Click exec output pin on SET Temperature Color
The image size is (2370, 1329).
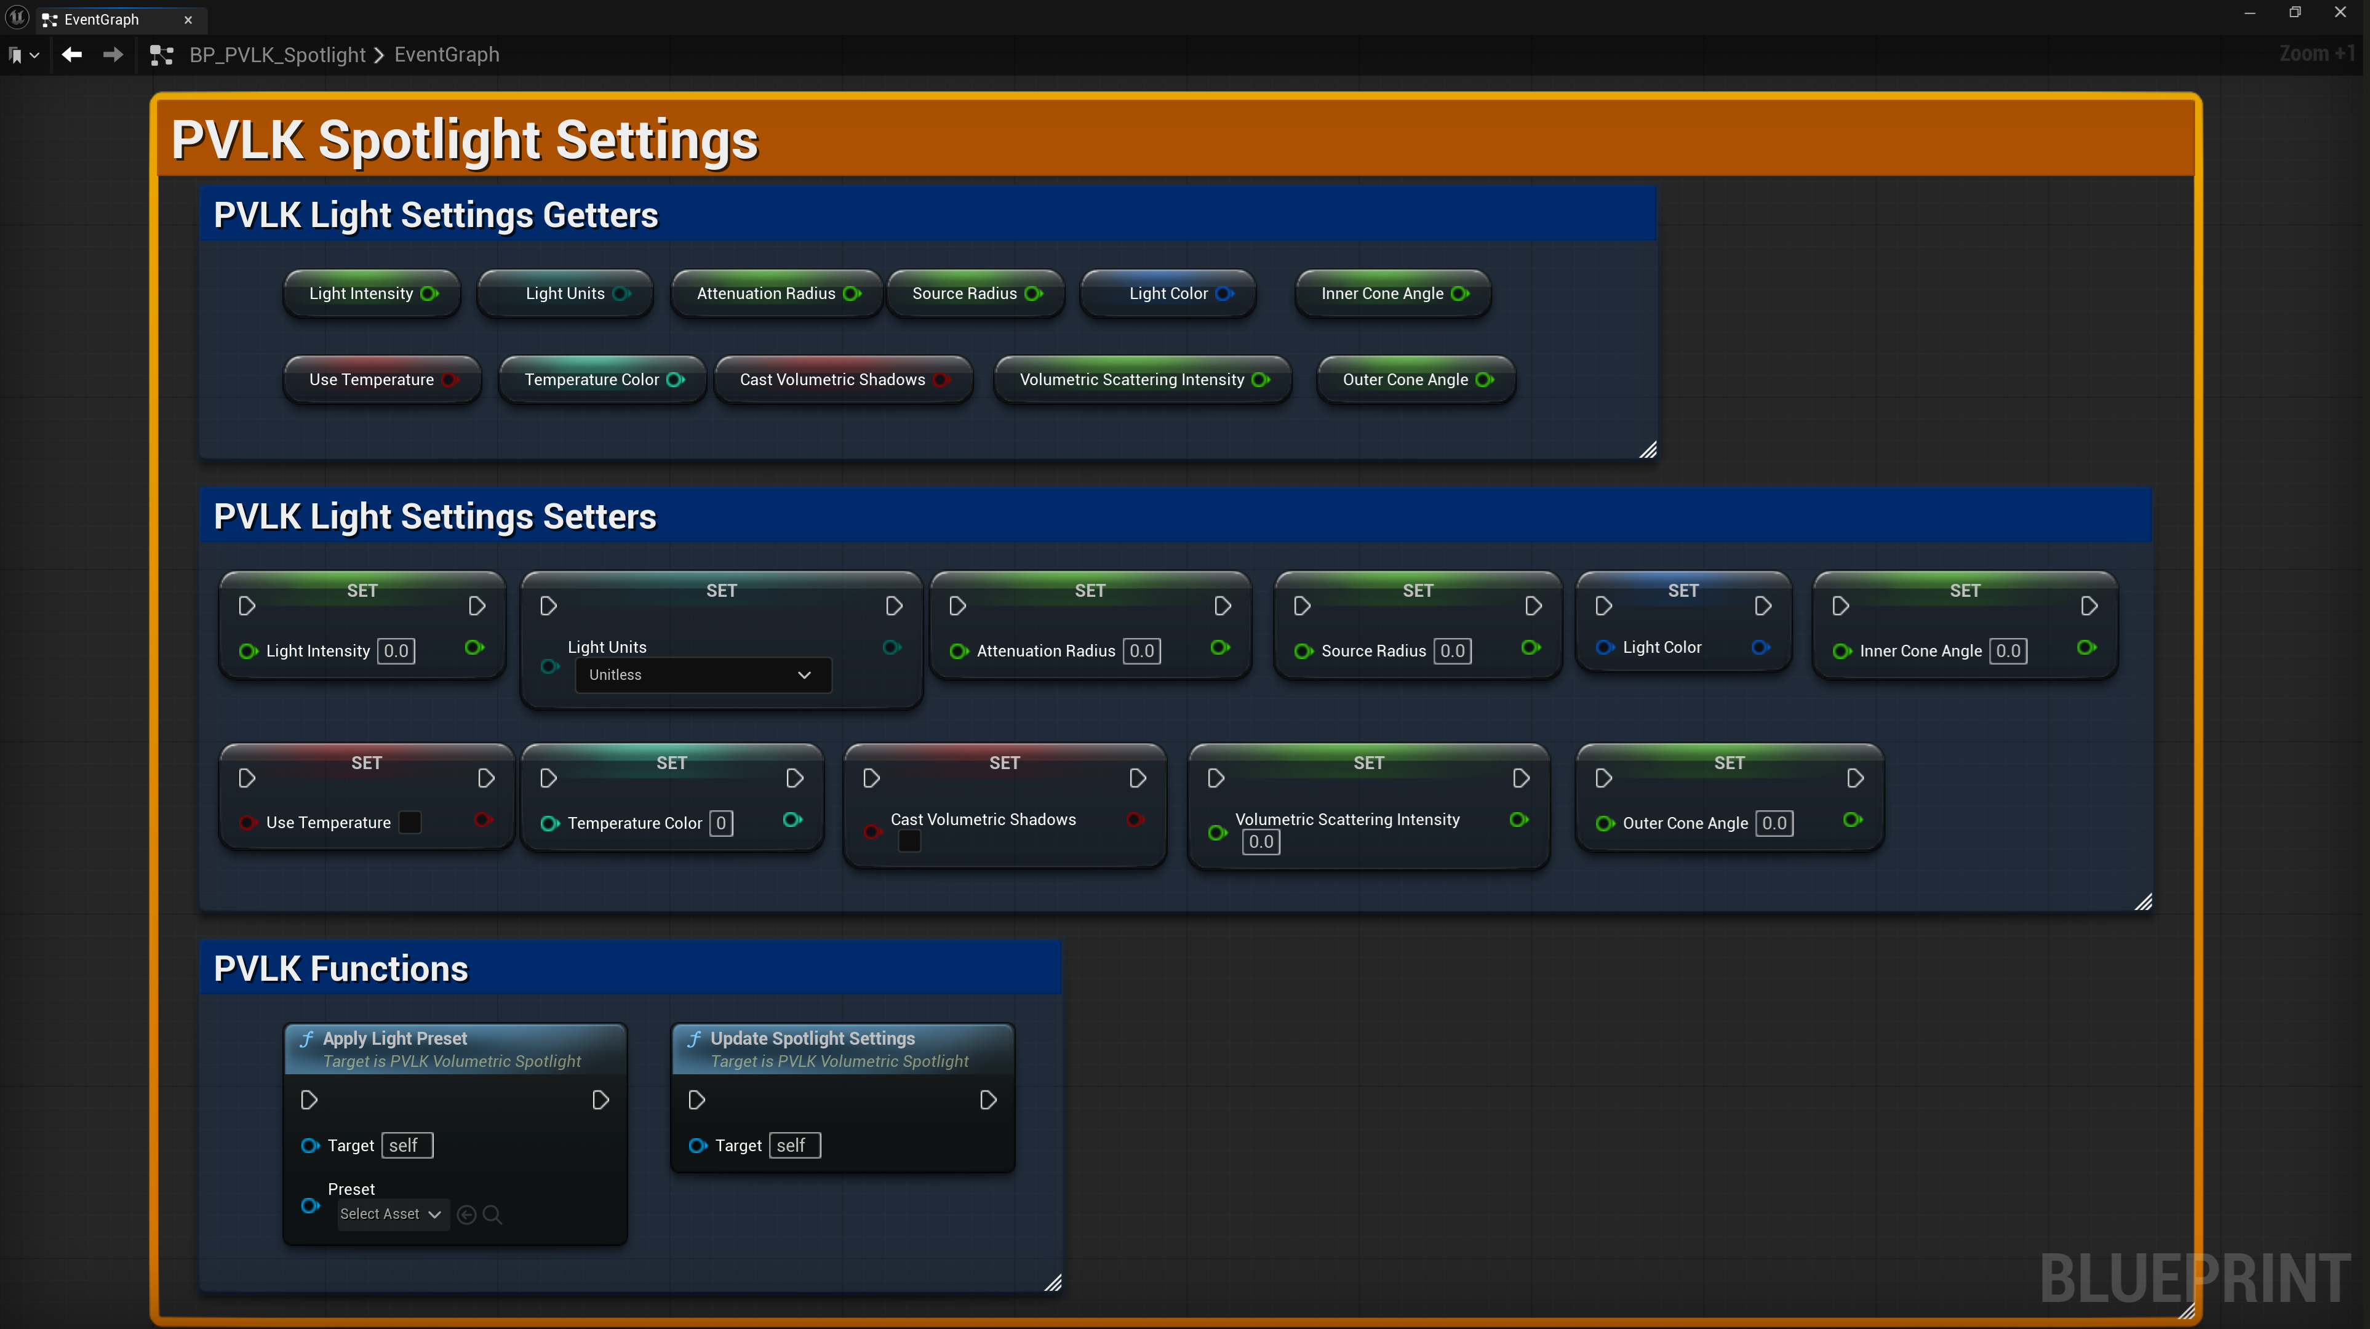[x=795, y=778]
